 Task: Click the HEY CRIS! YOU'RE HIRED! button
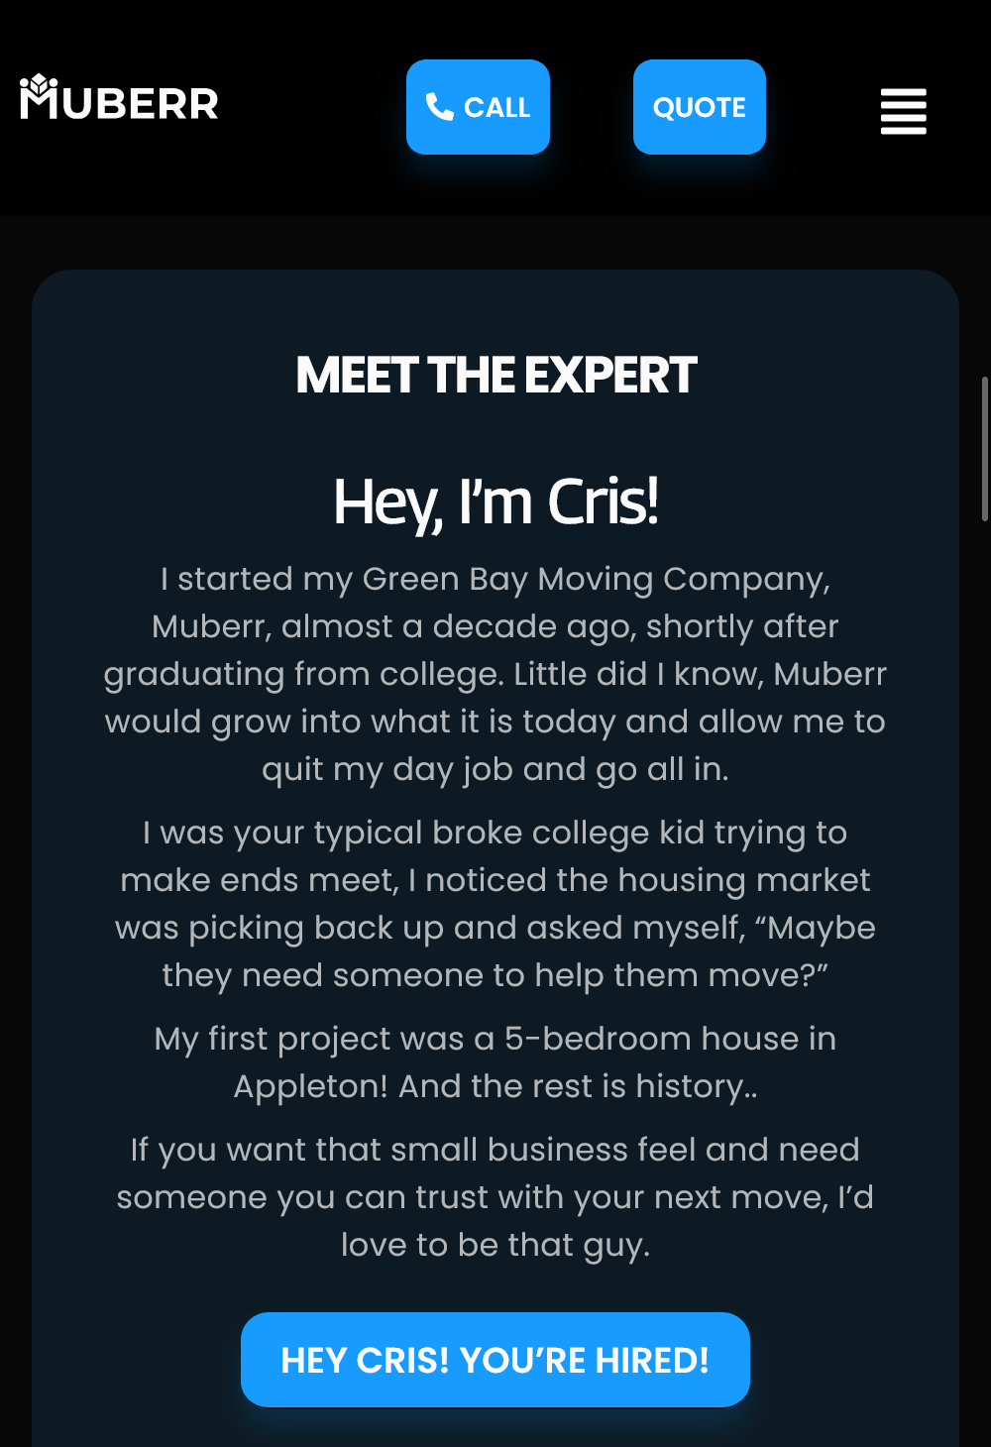point(495,1360)
